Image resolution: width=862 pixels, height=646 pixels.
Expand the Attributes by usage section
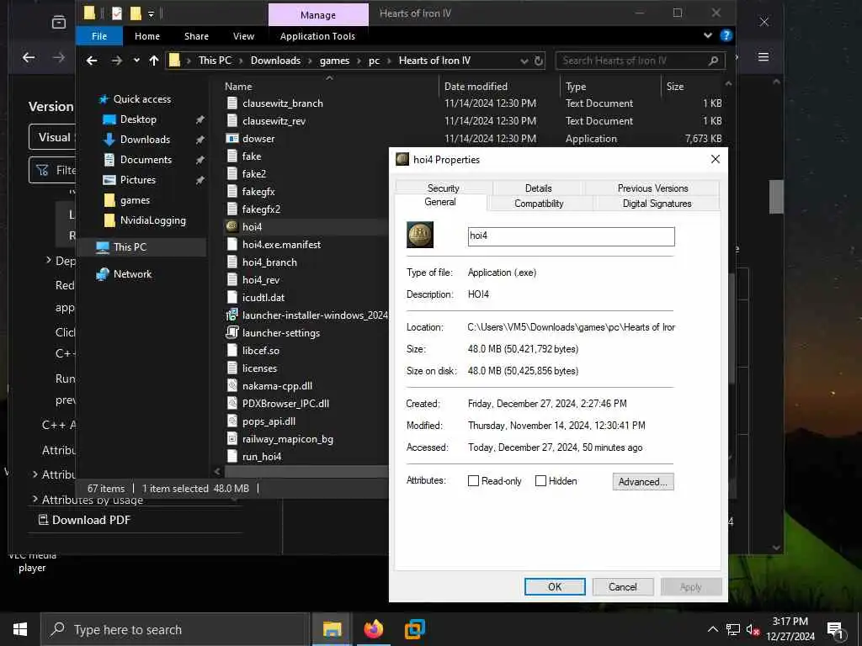tap(35, 499)
